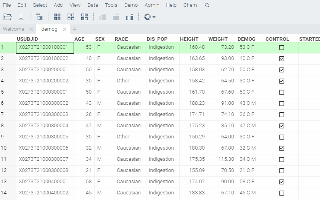This screenshot has height=200, width=320.
Task: Click the WEIGHT column header
Action: (218, 39)
